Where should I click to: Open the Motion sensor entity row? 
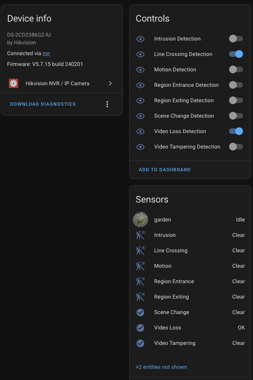190,266
